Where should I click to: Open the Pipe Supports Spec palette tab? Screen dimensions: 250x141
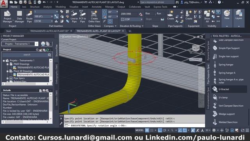click(208, 74)
